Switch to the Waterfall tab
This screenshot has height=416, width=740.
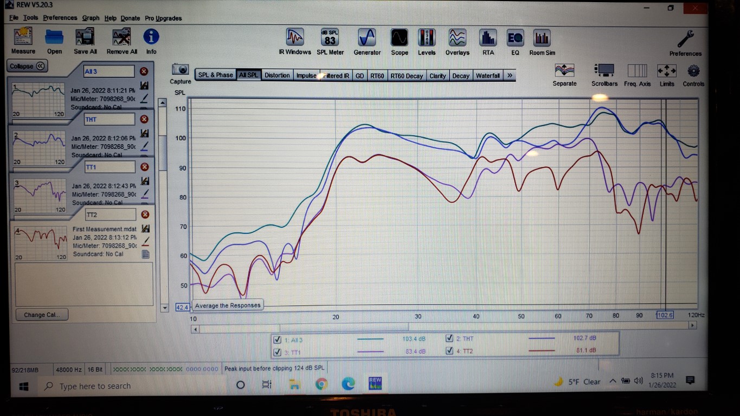(x=487, y=76)
